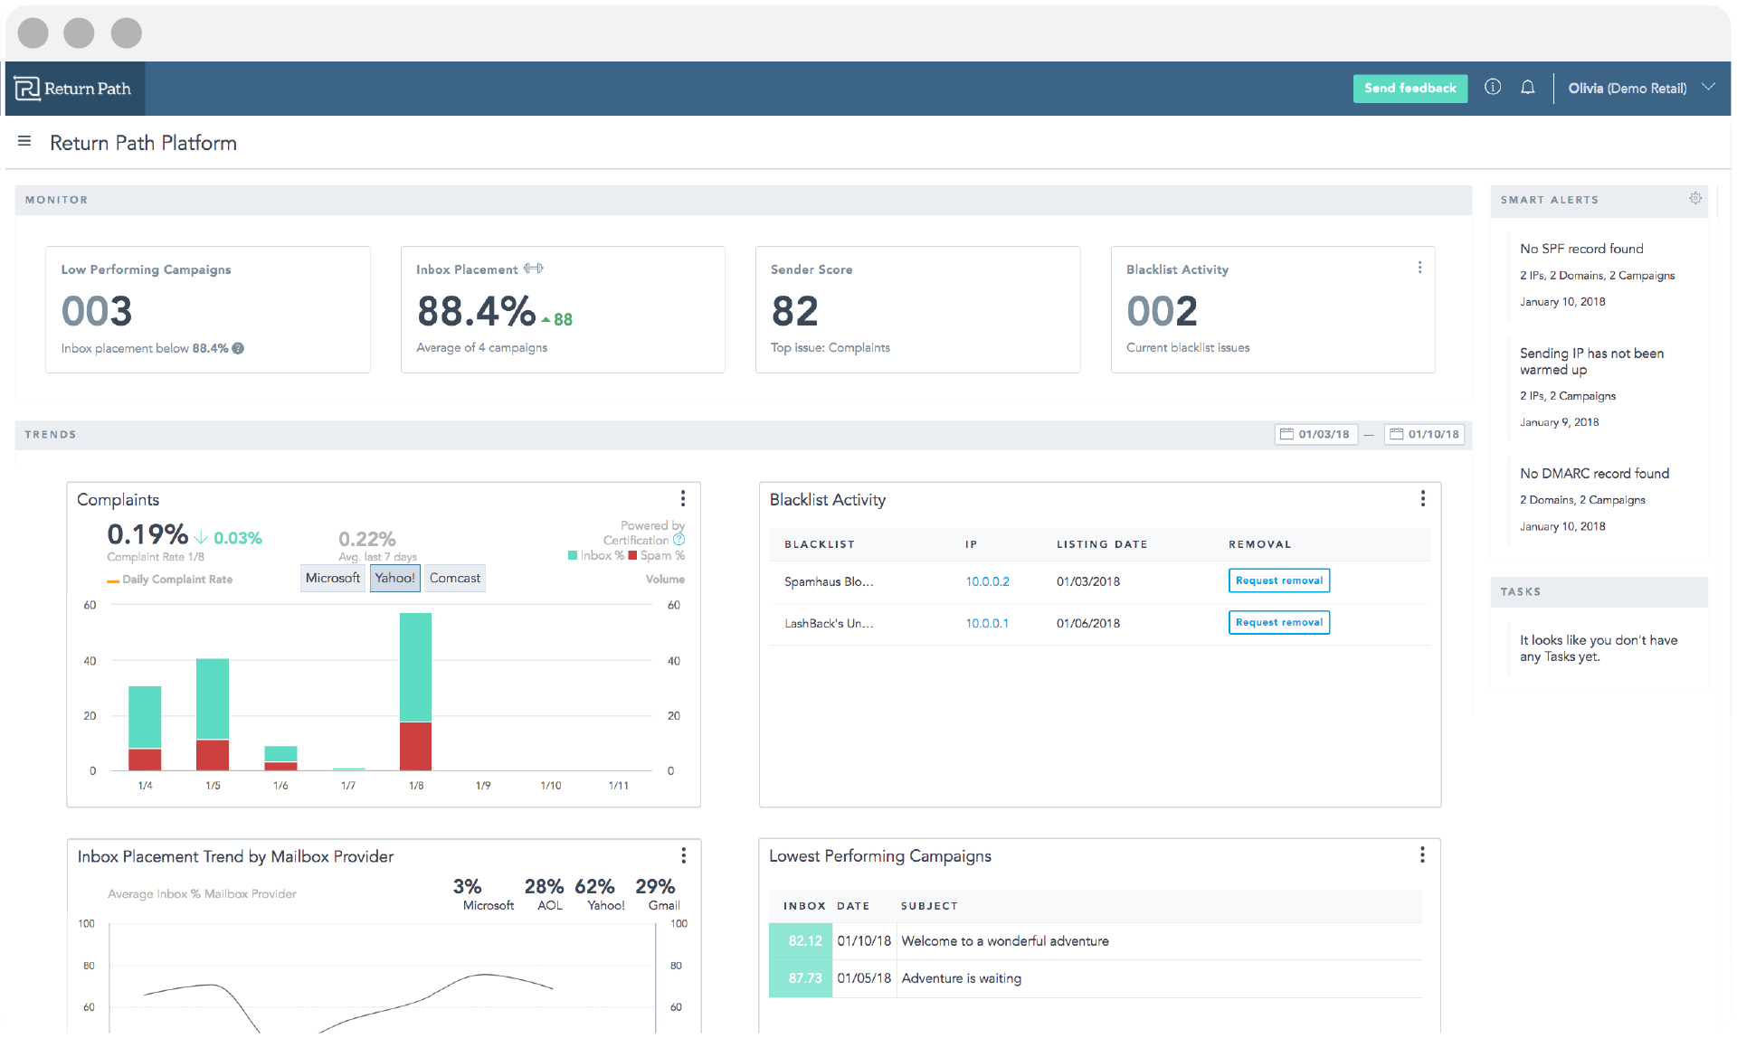Click listing date 01/03/2018

tap(1088, 581)
